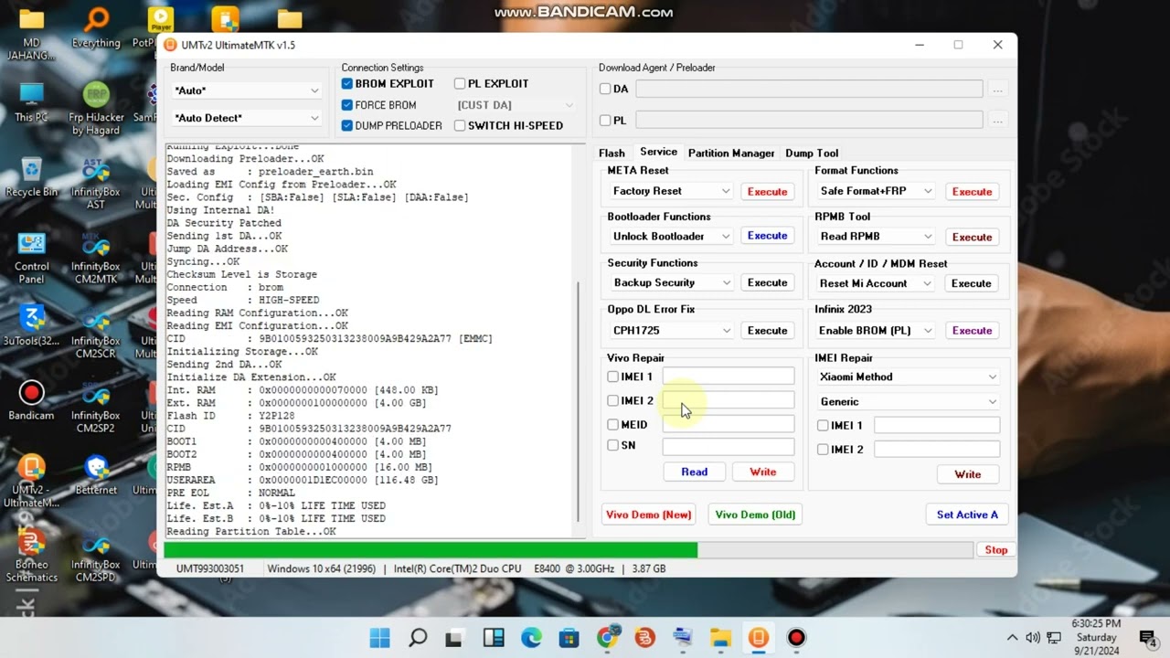
Task: Check Vivo Repair MEID box
Action: [612, 424]
